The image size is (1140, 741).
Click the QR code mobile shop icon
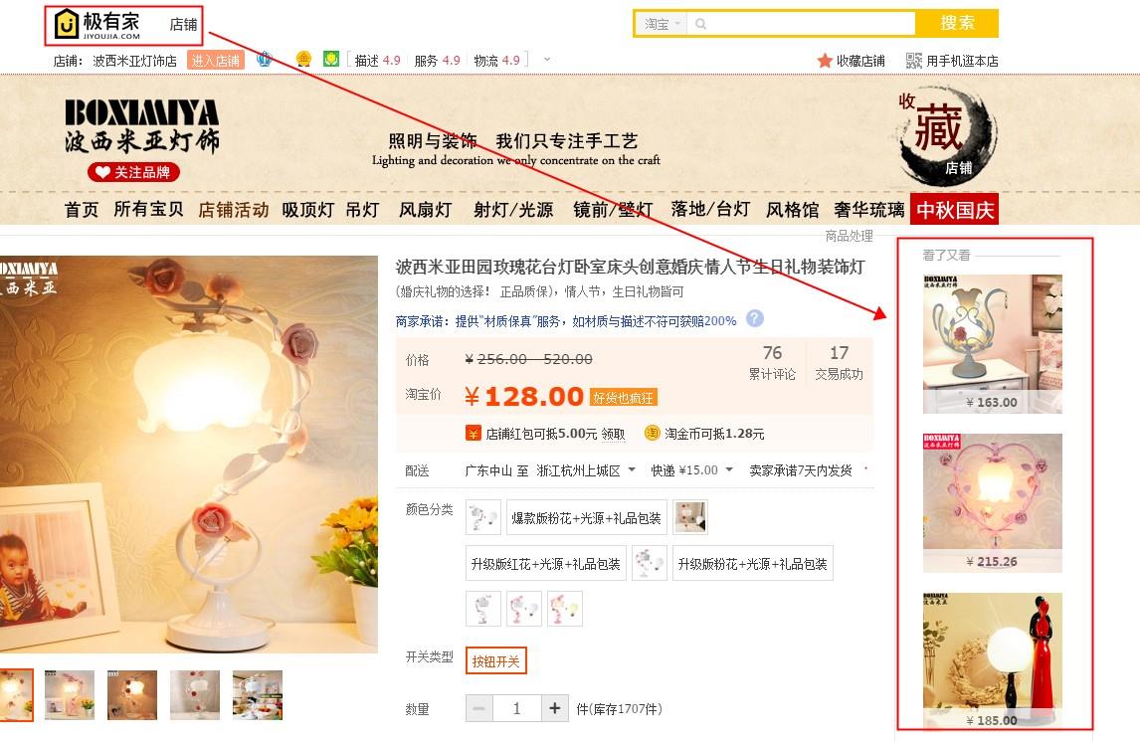(x=914, y=61)
